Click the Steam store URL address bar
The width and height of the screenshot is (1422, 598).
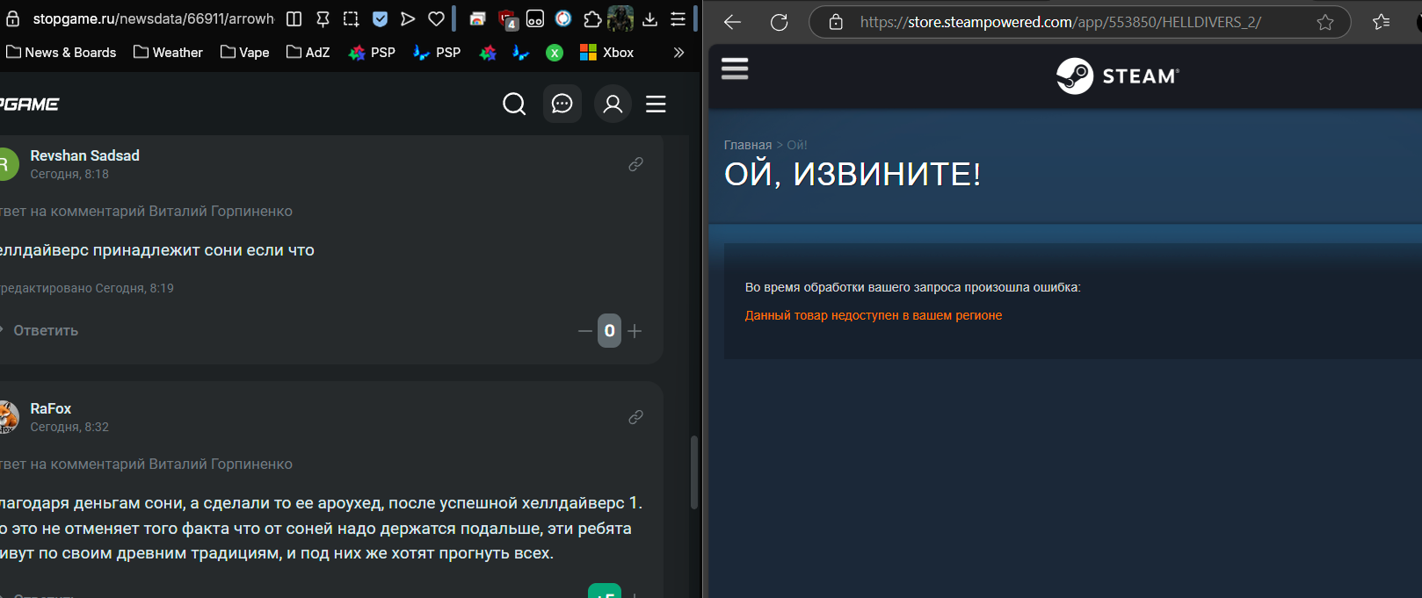click(1060, 22)
